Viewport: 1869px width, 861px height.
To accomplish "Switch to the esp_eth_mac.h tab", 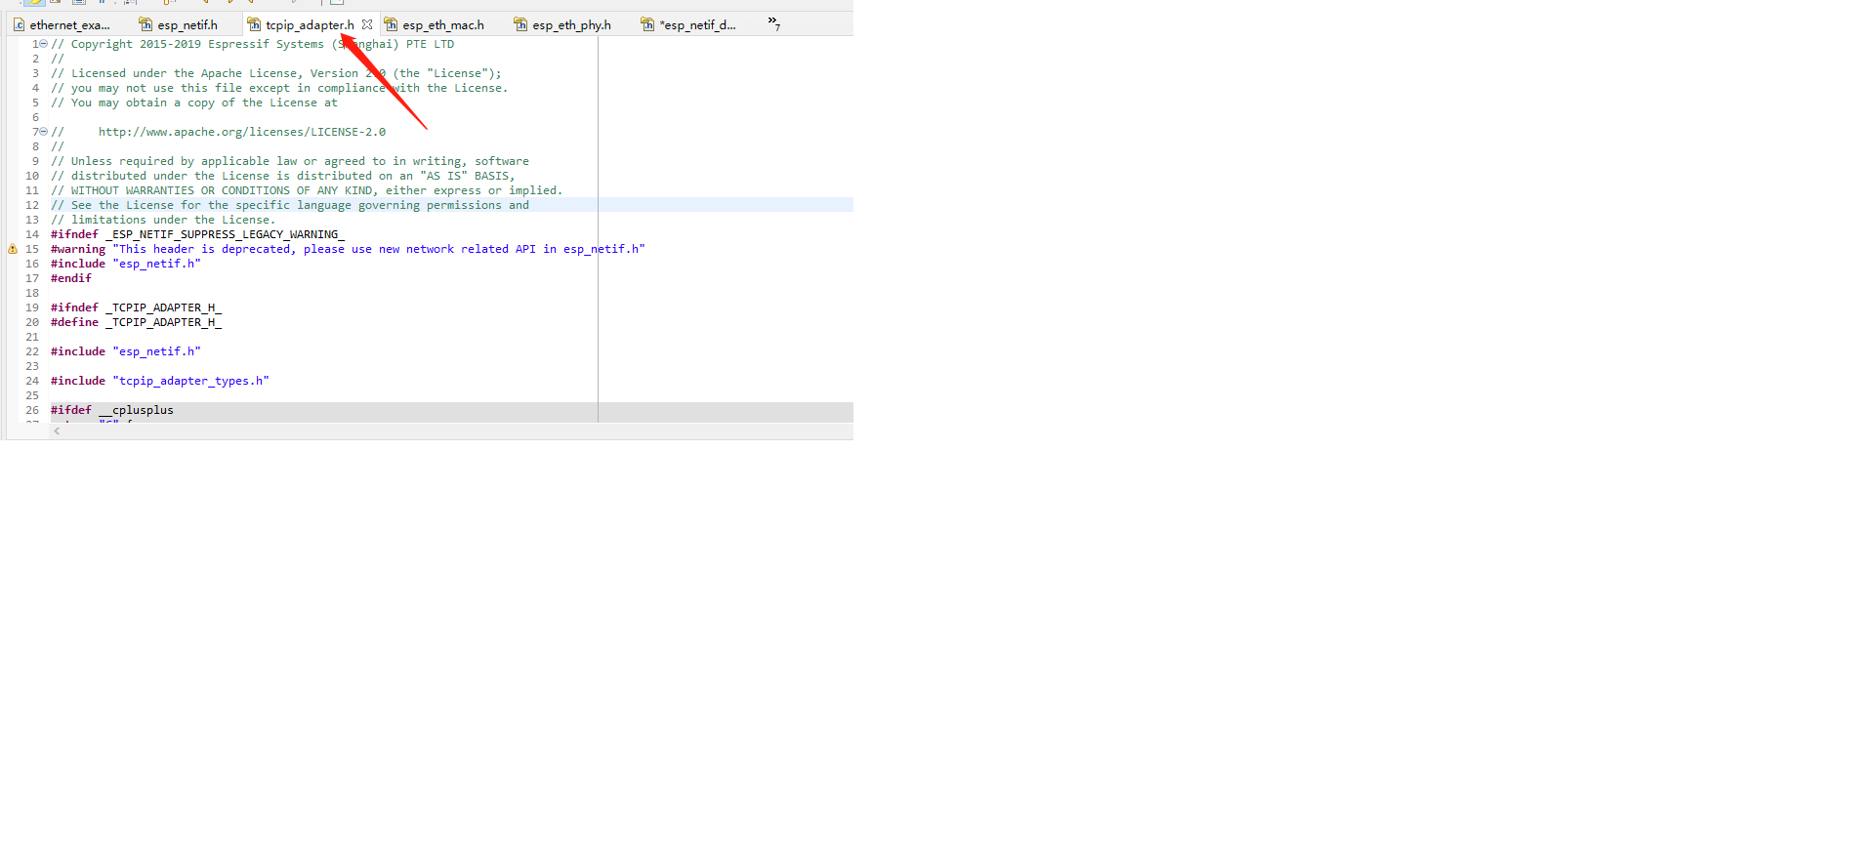I will (x=435, y=24).
